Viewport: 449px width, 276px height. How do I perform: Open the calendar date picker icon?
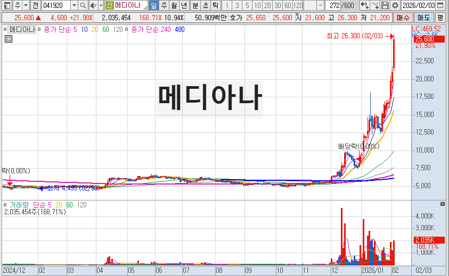point(440,5)
